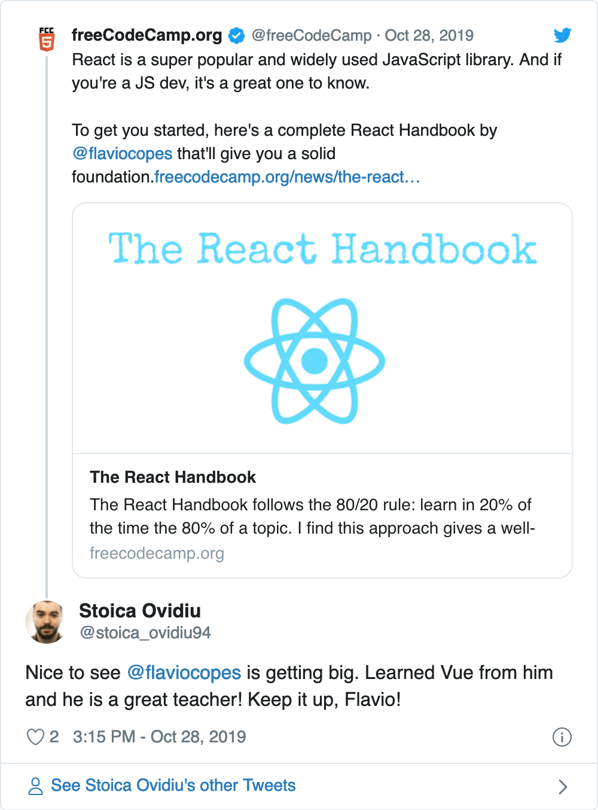The height and width of the screenshot is (810, 598).
Task: Click the React Handbook card image
Action: click(322, 329)
